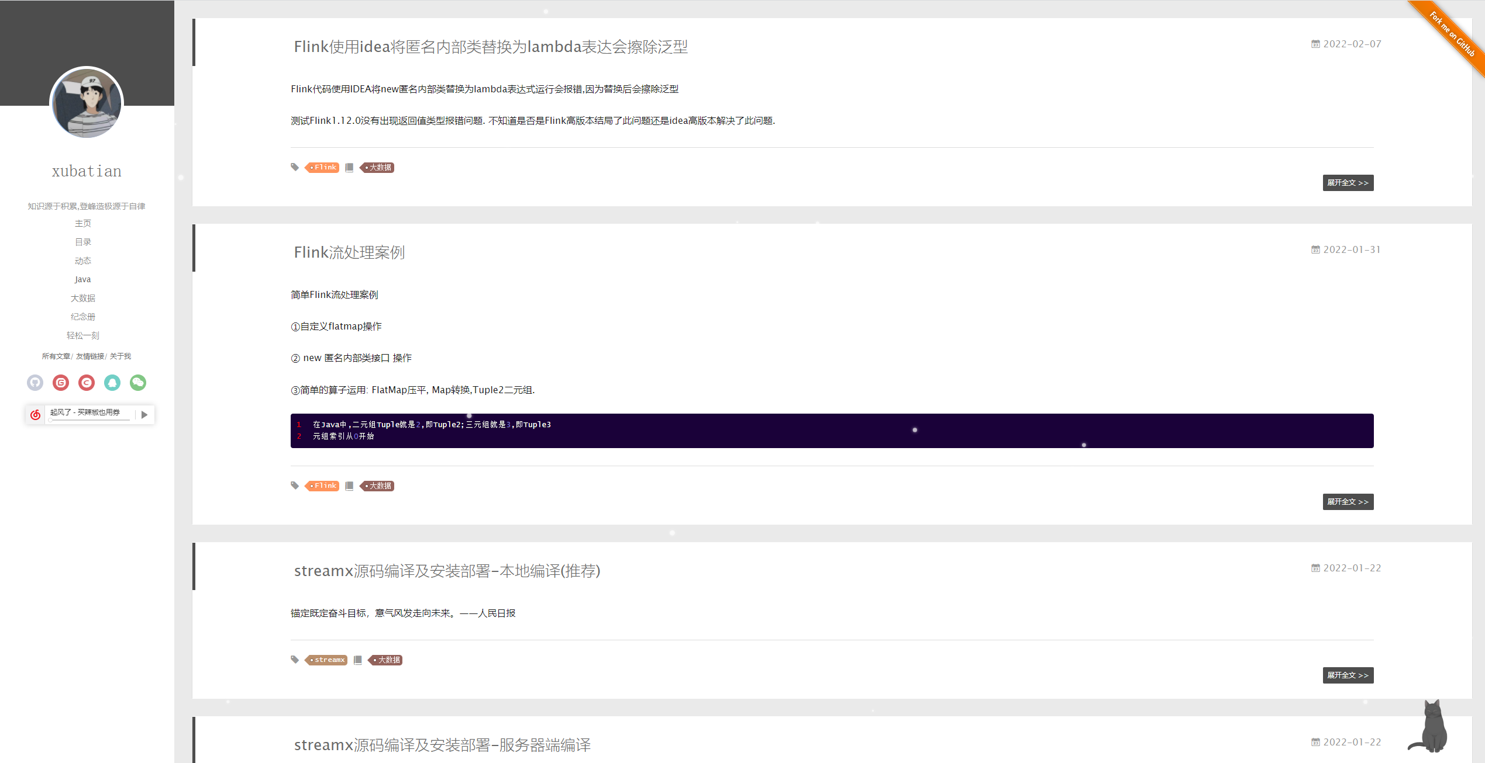
Task: Open the 大数据 sidebar menu item
Action: [82, 298]
